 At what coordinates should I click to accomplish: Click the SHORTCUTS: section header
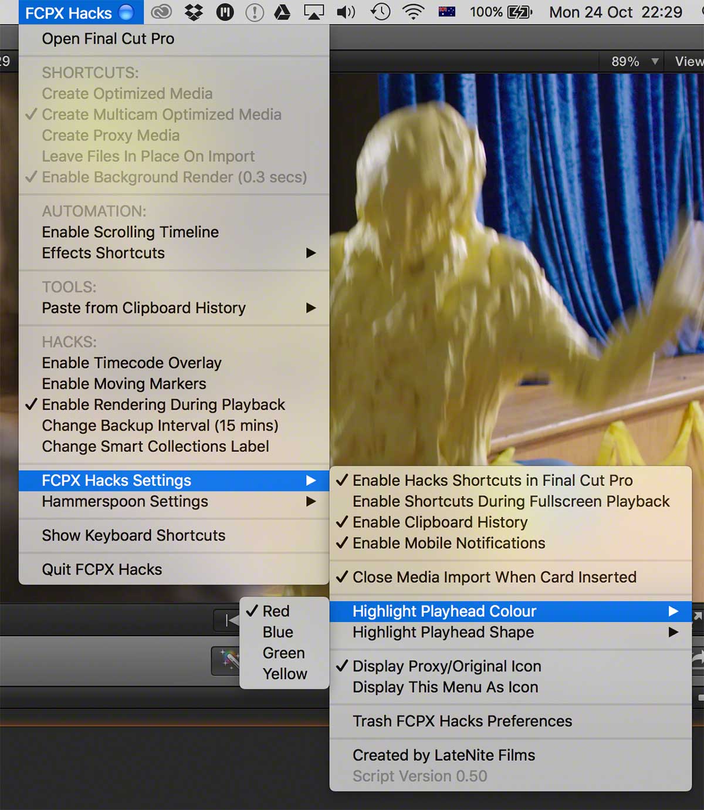(90, 73)
